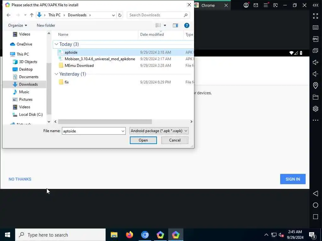Image resolution: width=322 pixels, height=241 pixels.
Task: Click the MEmu fullscreen icon in the sidebar
Action: pos(315,16)
